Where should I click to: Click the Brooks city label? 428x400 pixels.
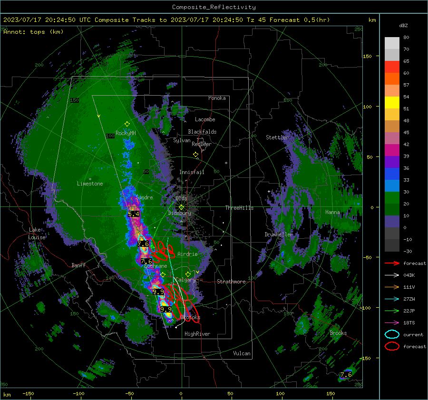pyautogui.click(x=338, y=333)
